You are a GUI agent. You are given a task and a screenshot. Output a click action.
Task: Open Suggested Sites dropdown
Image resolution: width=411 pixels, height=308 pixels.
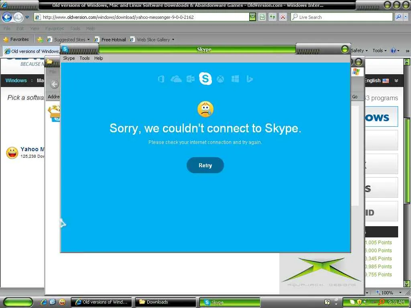pos(68,40)
